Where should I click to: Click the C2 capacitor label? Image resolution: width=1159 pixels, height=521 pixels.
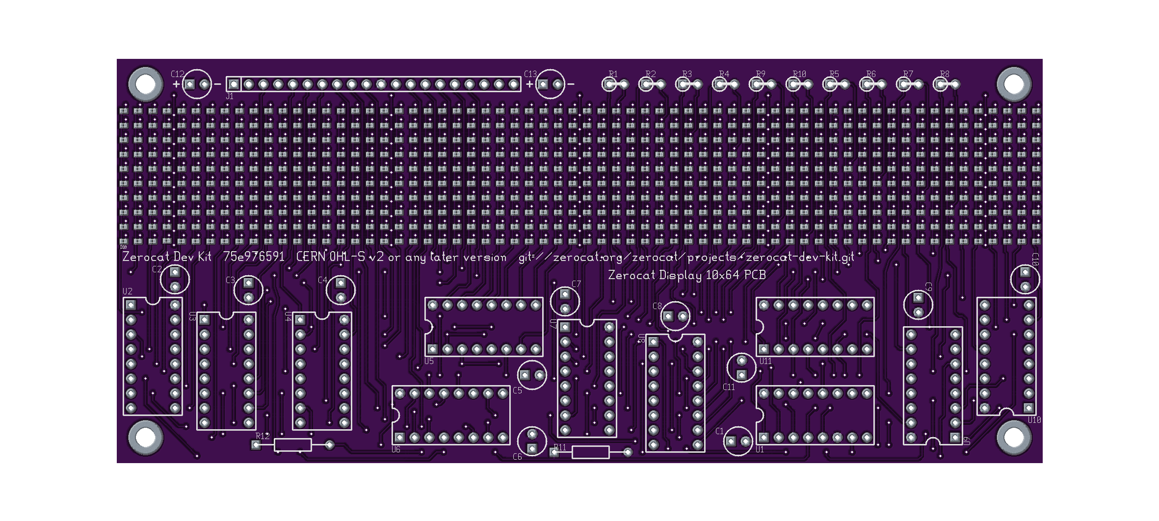tap(157, 269)
